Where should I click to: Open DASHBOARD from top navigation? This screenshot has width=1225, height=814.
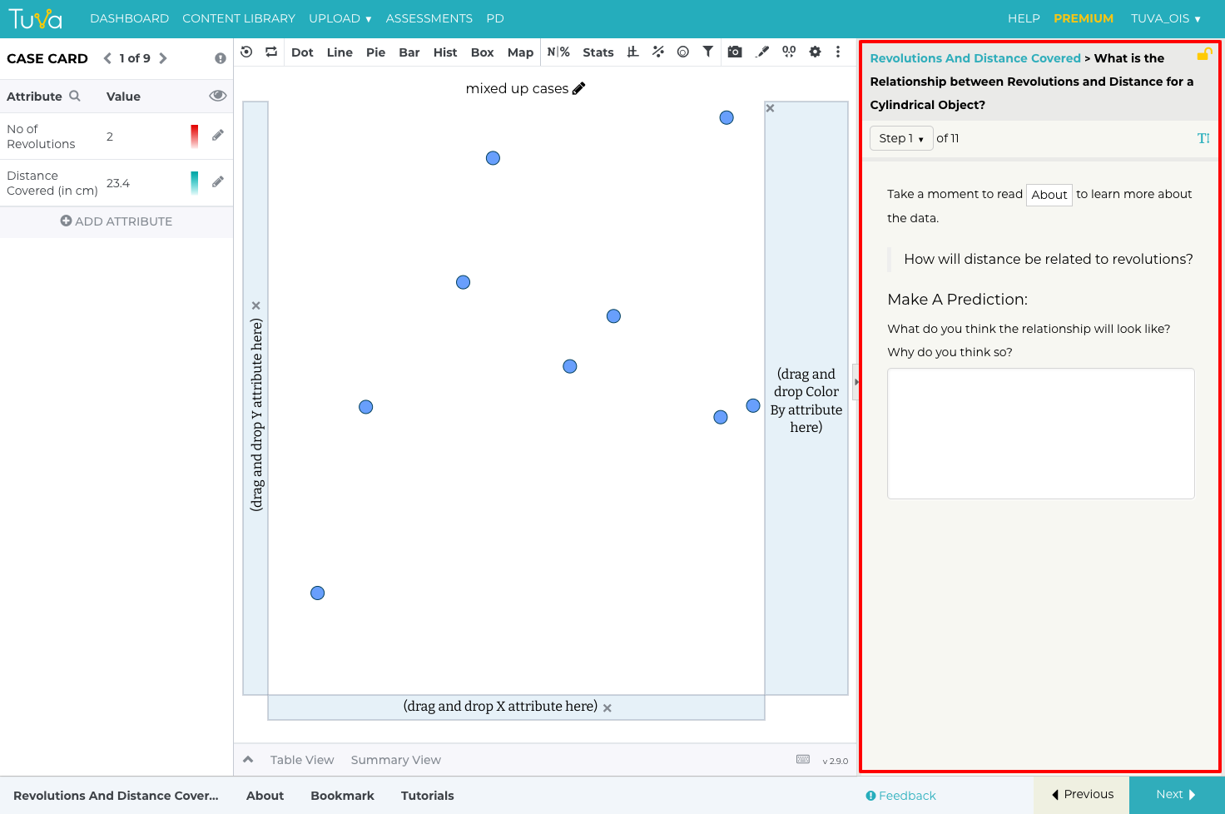(x=129, y=18)
